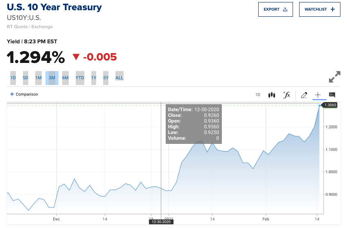Screen dimensions: 347x228
Task: Select the pencil drawing tool
Action: [304, 95]
